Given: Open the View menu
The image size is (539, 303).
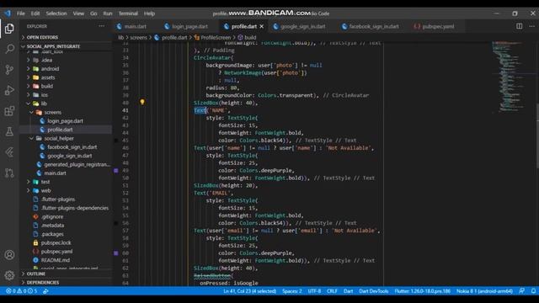Looking at the screenshot, I should point(78,13).
